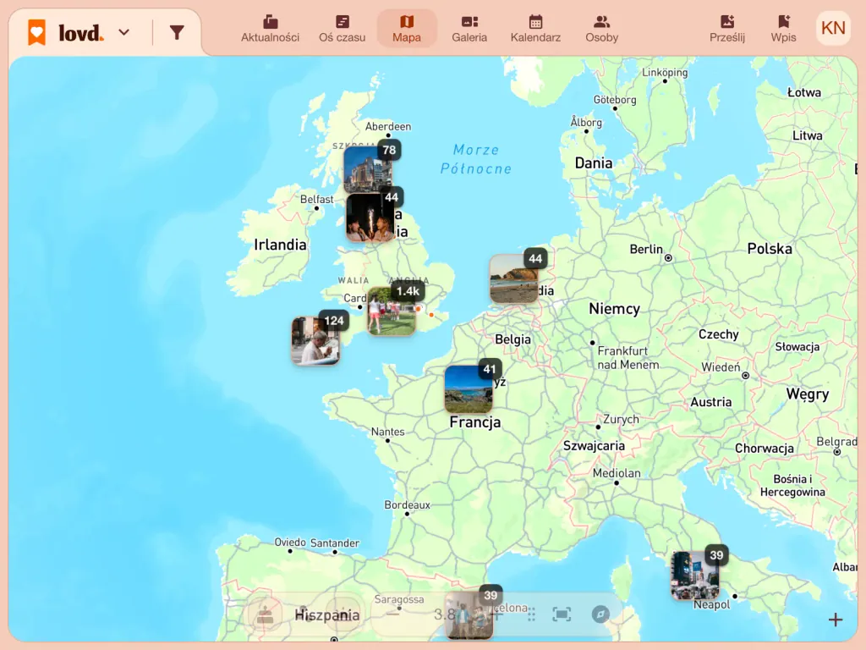The width and height of the screenshot is (866, 650).
Task: Click the lovd heart logo
Action: (x=37, y=32)
